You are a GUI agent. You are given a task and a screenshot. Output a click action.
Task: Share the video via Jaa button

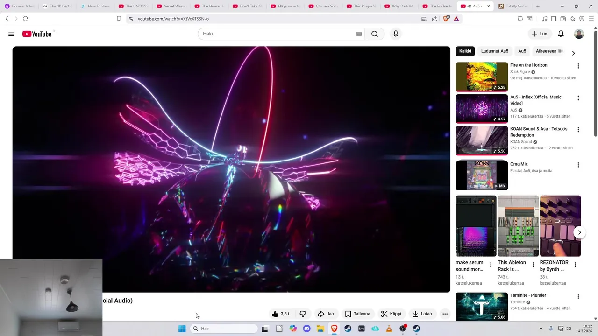tap(326, 314)
